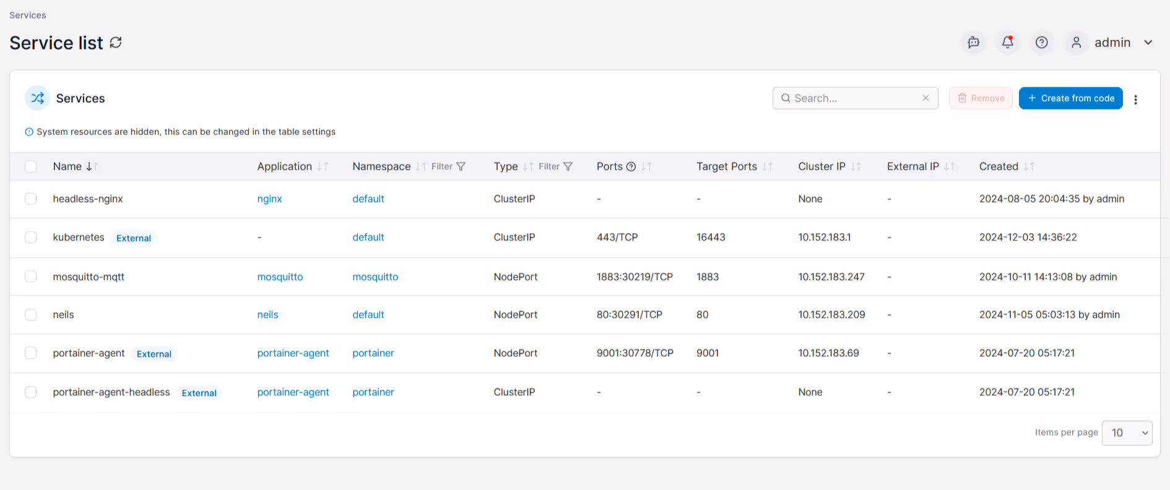
Task: Open the Items per page dropdown
Action: [1127, 432]
